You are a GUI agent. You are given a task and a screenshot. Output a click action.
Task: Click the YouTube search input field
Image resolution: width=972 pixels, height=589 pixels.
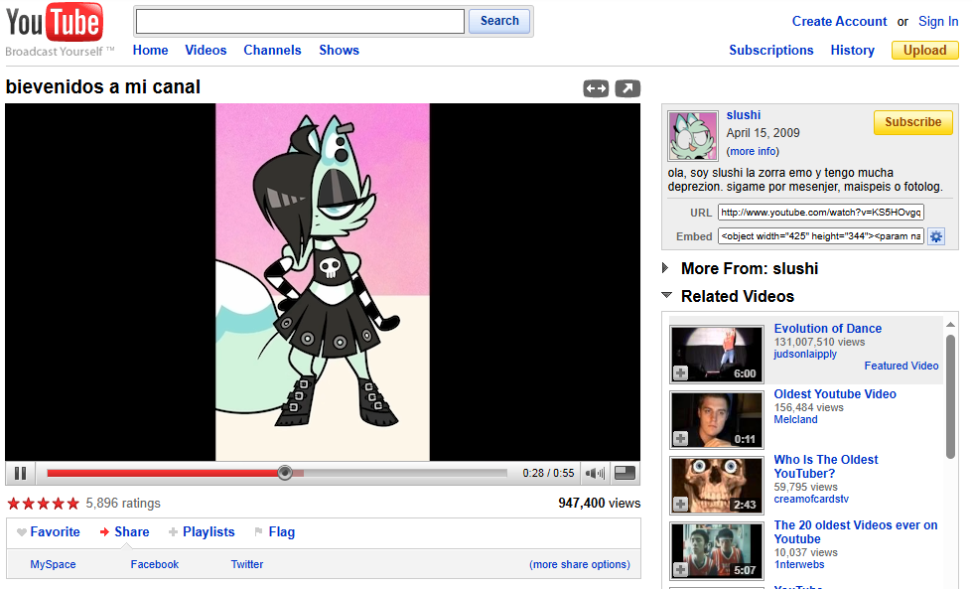tap(300, 21)
